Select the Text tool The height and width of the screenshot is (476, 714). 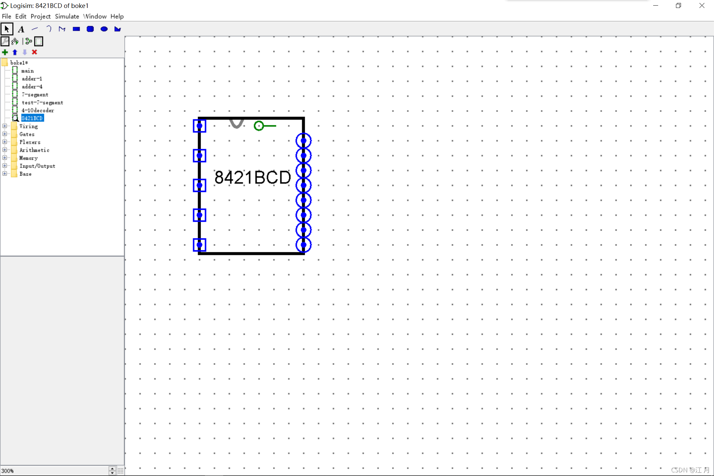point(21,29)
